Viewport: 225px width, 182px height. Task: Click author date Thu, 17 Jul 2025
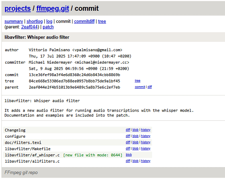[x=80, y=56]
